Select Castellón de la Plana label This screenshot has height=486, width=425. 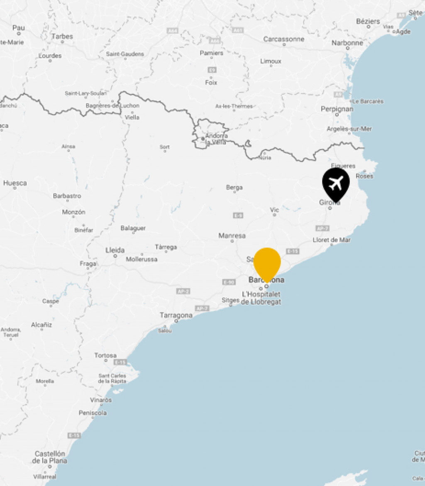pos(49,457)
